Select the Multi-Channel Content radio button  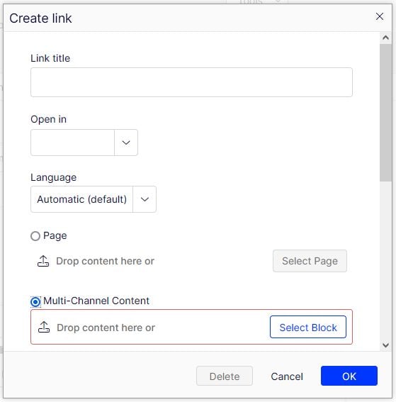click(x=35, y=302)
